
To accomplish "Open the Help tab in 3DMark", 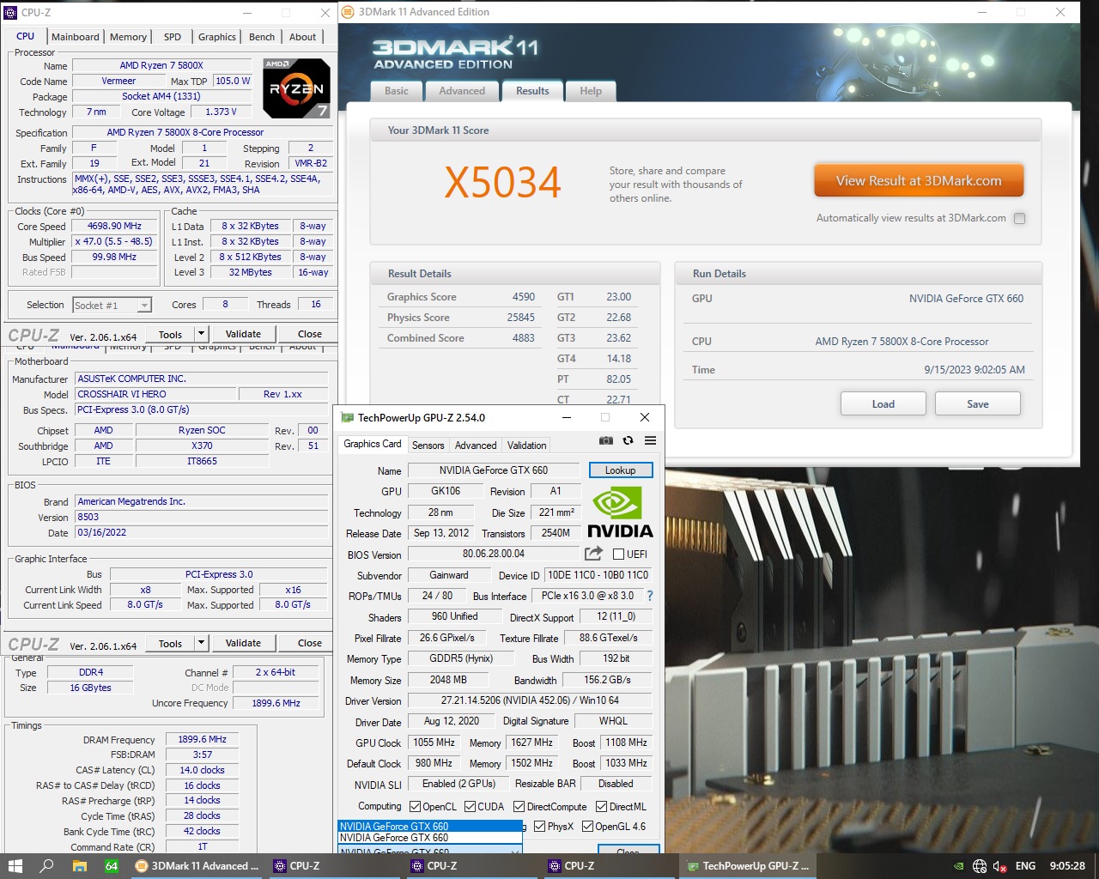I will tap(591, 91).
